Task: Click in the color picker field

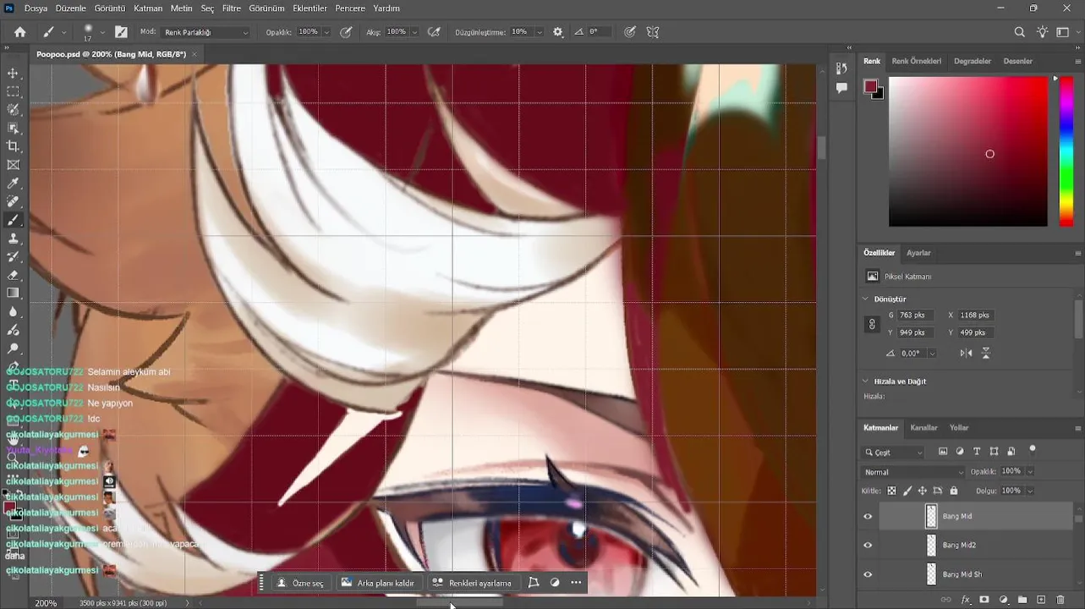Action: pyautogui.click(x=967, y=151)
